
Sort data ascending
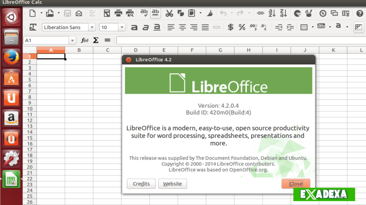[x=272, y=13]
